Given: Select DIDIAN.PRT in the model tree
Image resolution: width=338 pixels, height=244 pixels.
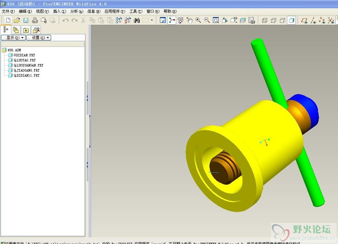Looking at the screenshot, I should click(24, 55).
